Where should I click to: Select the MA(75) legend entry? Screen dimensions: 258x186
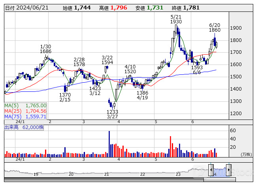pyautogui.click(x=25, y=117)
